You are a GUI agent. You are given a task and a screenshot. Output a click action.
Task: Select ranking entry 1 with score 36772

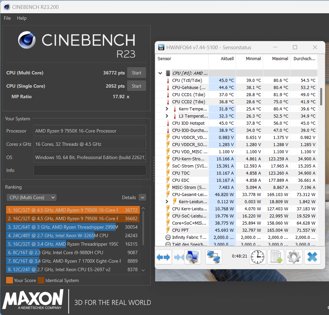point(73,210)
